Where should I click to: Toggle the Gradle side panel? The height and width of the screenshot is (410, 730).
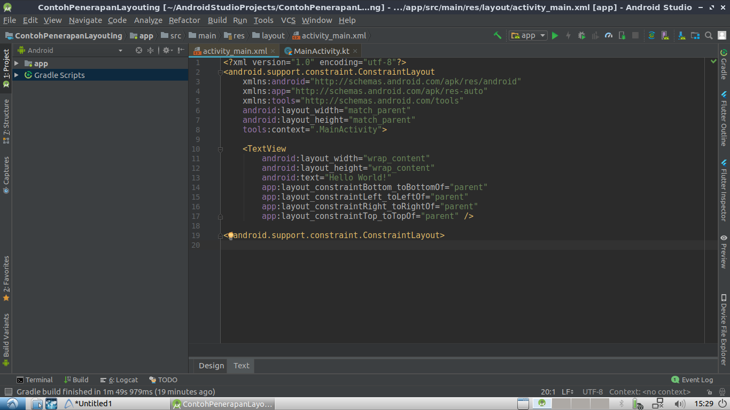pyautogui.click(x=724, y=64)
